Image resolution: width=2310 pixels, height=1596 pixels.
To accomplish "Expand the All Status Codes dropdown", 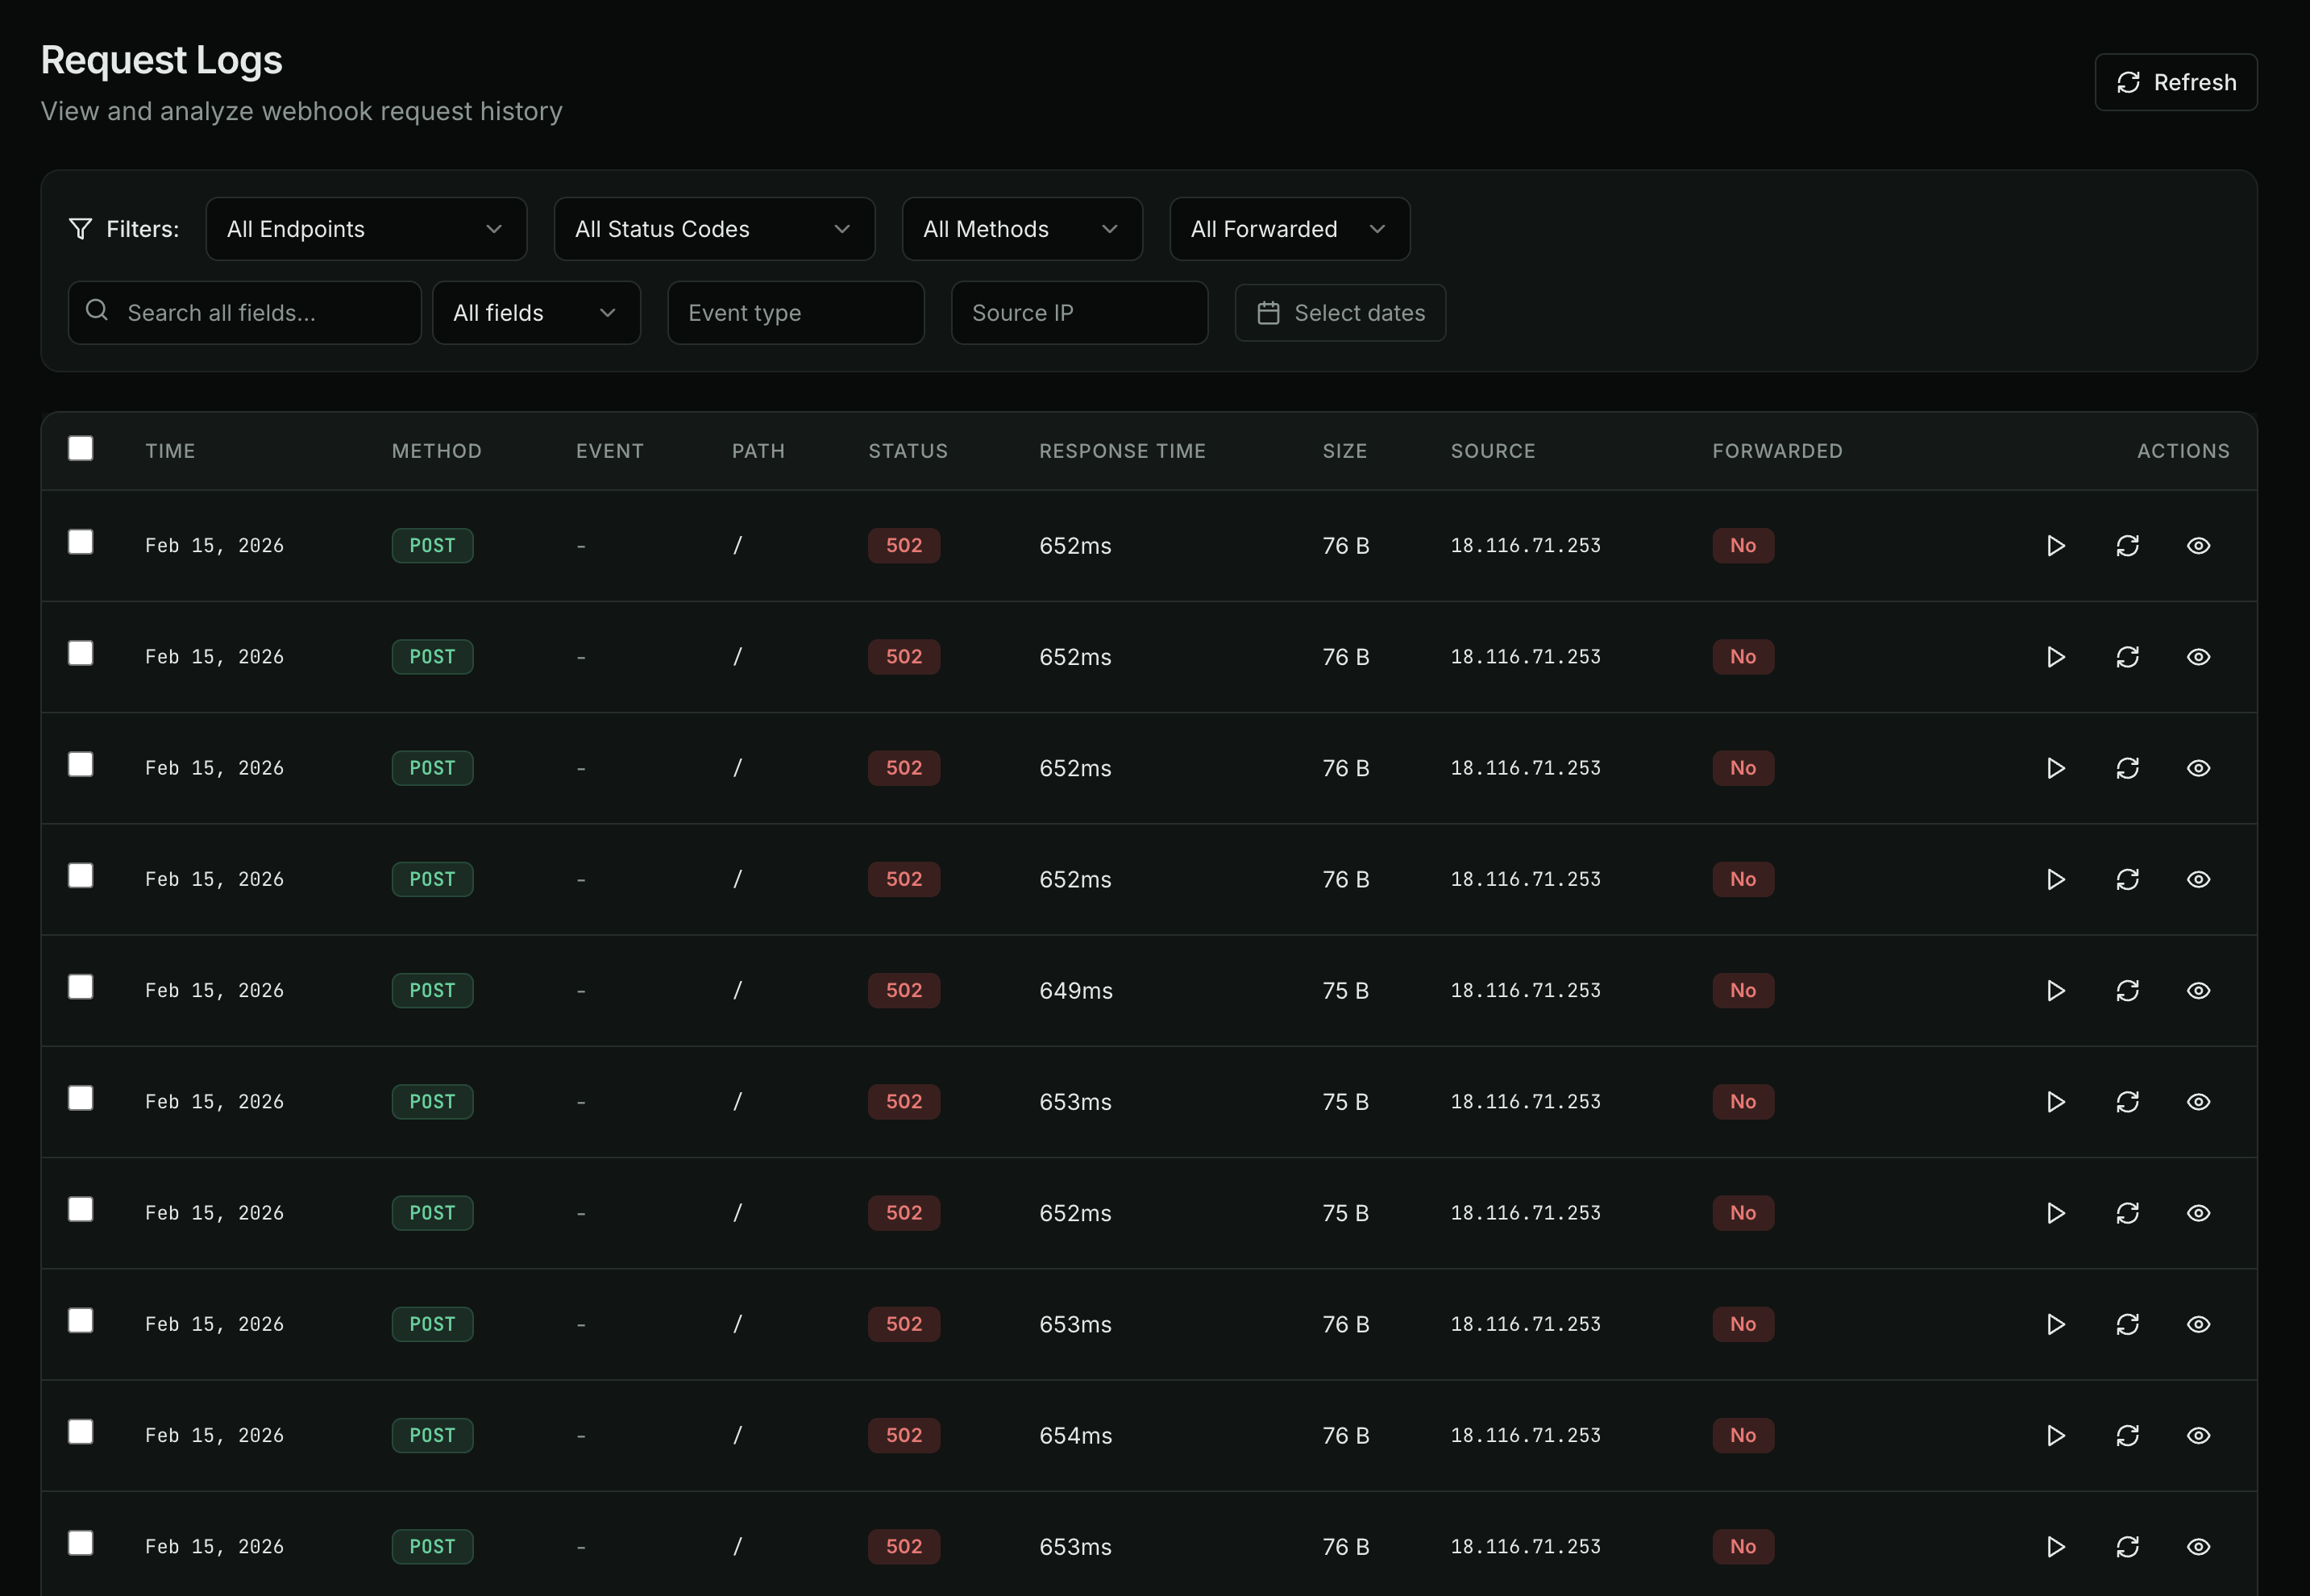I will point(714,229).
